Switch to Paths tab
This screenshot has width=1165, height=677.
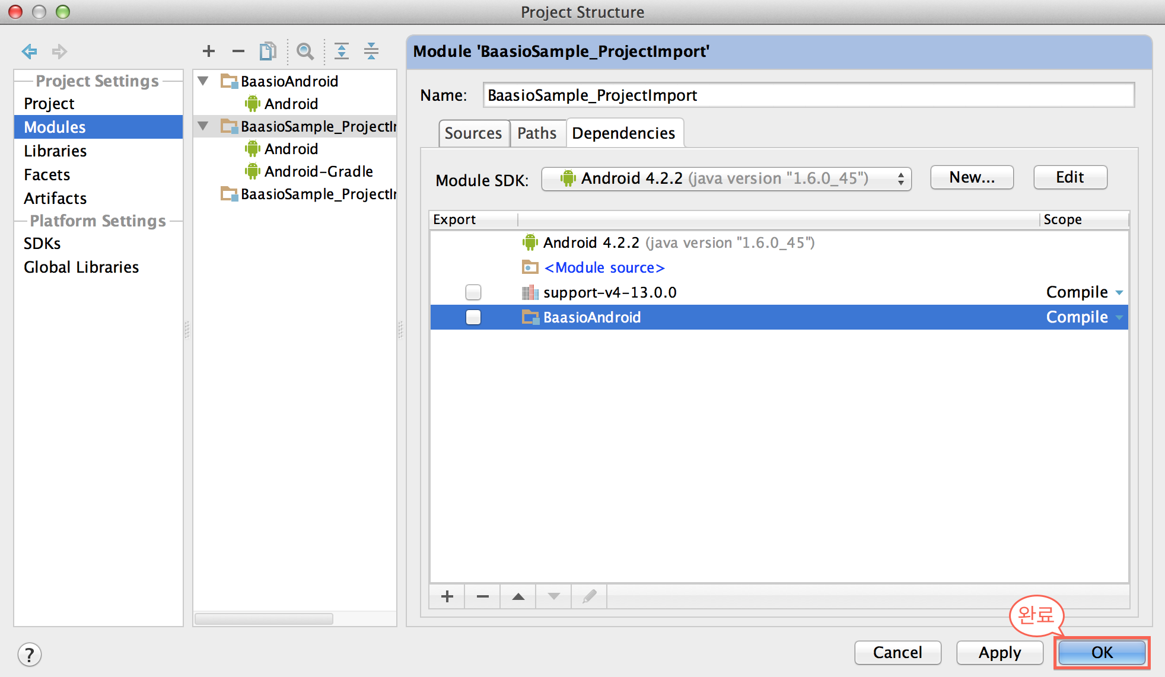click(535, 134)
